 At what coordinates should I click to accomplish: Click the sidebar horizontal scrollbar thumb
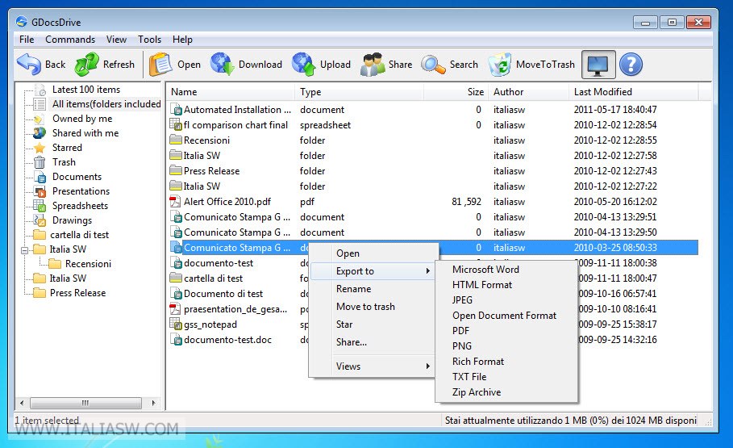pyautogui.click(x=85, y=403)
